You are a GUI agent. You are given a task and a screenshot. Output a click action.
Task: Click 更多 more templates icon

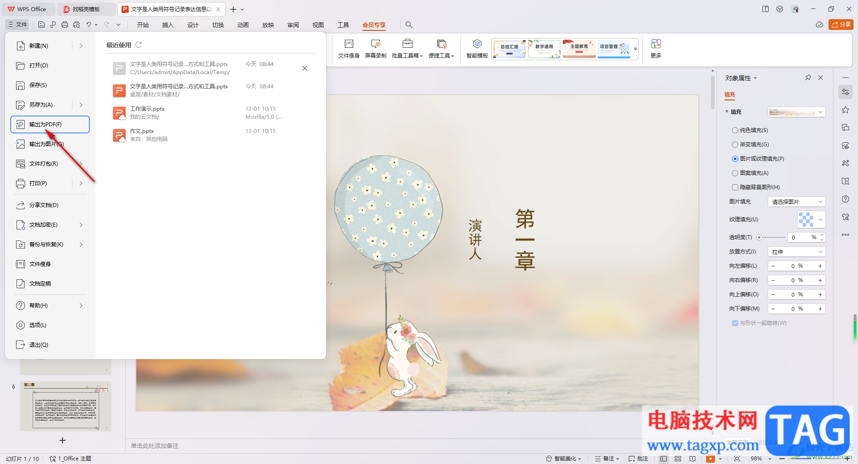pos(656,49)
